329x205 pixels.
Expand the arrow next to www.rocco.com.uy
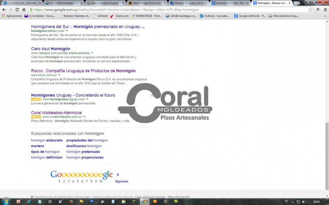(x=59, y=75)
